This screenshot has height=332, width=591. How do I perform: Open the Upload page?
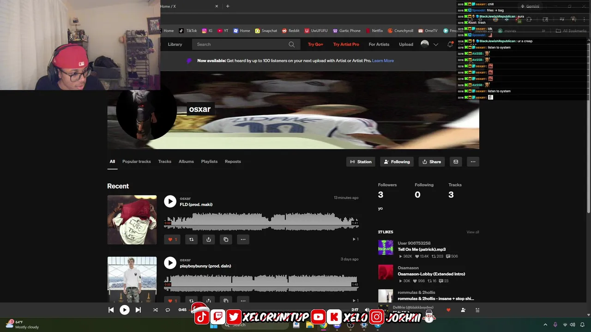(x=406, y=44)
